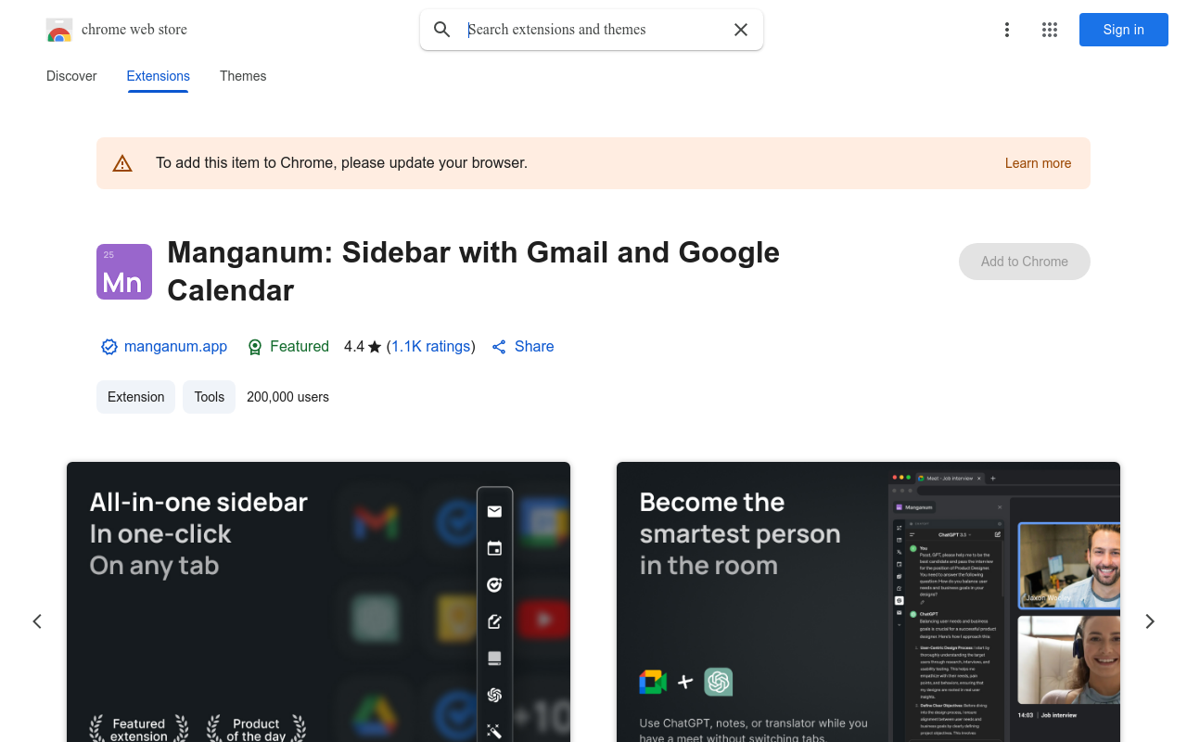This screenshot has width=1187, height=742.
Task: Select the Tools category chip
Action: pyautogui.click(x=209, y=397)
